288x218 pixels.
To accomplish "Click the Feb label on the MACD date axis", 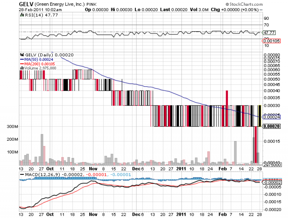I will click(x=222, y=214).
